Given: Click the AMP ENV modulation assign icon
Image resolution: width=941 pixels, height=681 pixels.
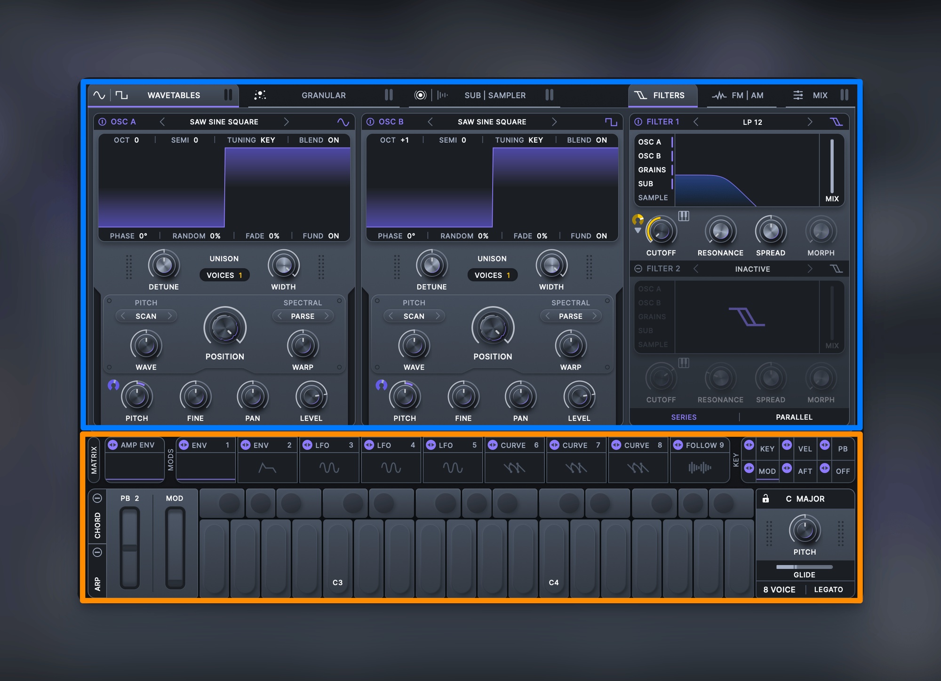Looking at the screenshot, I should (x=112, y=445).
